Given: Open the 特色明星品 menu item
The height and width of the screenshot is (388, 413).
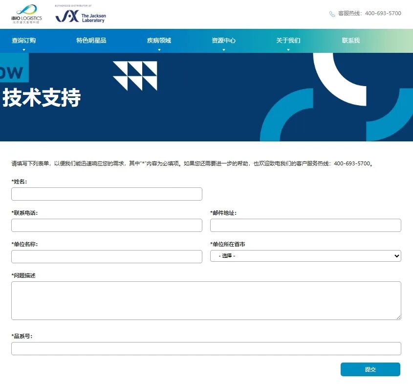Looking at the screenshot, I should [x=91, y=41].
